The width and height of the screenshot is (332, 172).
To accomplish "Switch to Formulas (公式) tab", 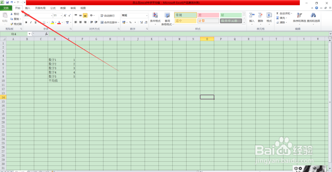I will (53, 8).
